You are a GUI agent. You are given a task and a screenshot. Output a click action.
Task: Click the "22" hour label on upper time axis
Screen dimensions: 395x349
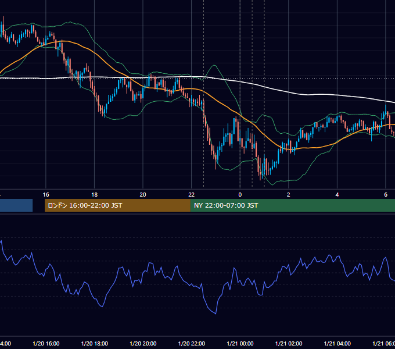coord(192,195)
